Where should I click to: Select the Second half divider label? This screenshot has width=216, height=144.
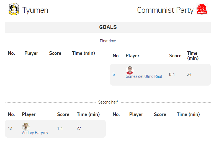[x=108, y=102]
